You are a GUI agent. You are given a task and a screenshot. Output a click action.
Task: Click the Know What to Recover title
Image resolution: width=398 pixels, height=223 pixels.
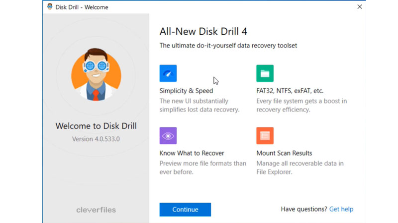(x=192, y=153)
